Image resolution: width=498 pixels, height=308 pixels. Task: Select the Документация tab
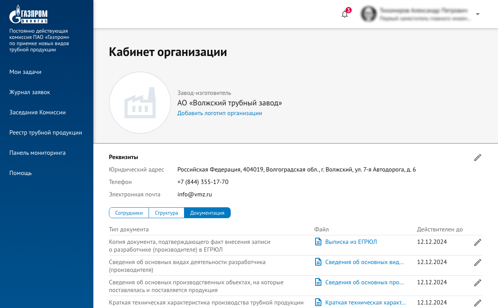tap(207, 213)
